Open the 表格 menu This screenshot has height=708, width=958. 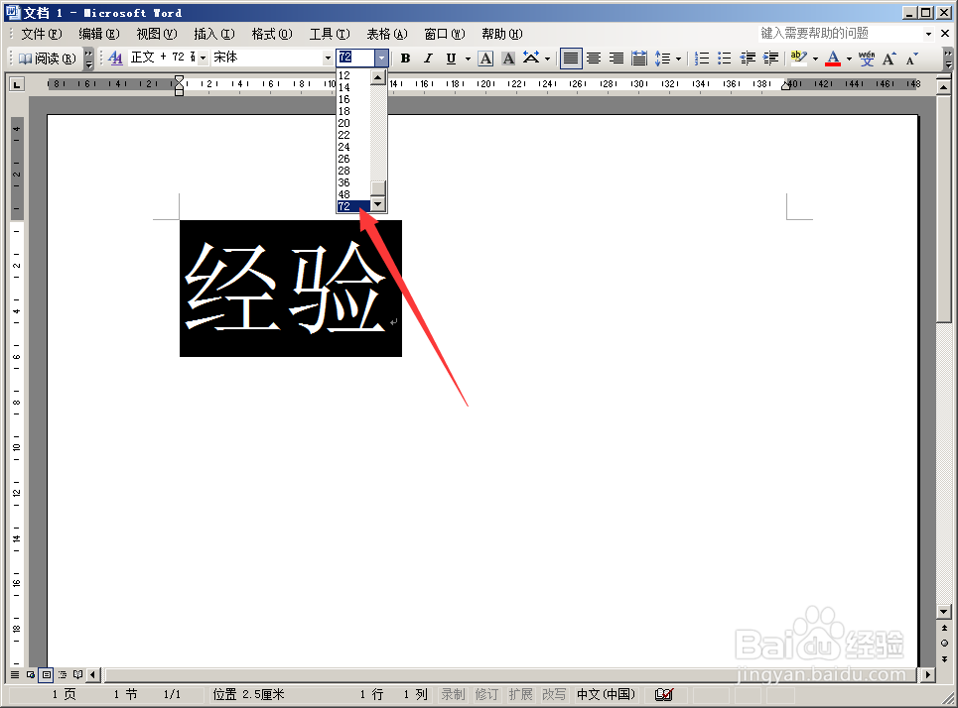pos(387,34)
